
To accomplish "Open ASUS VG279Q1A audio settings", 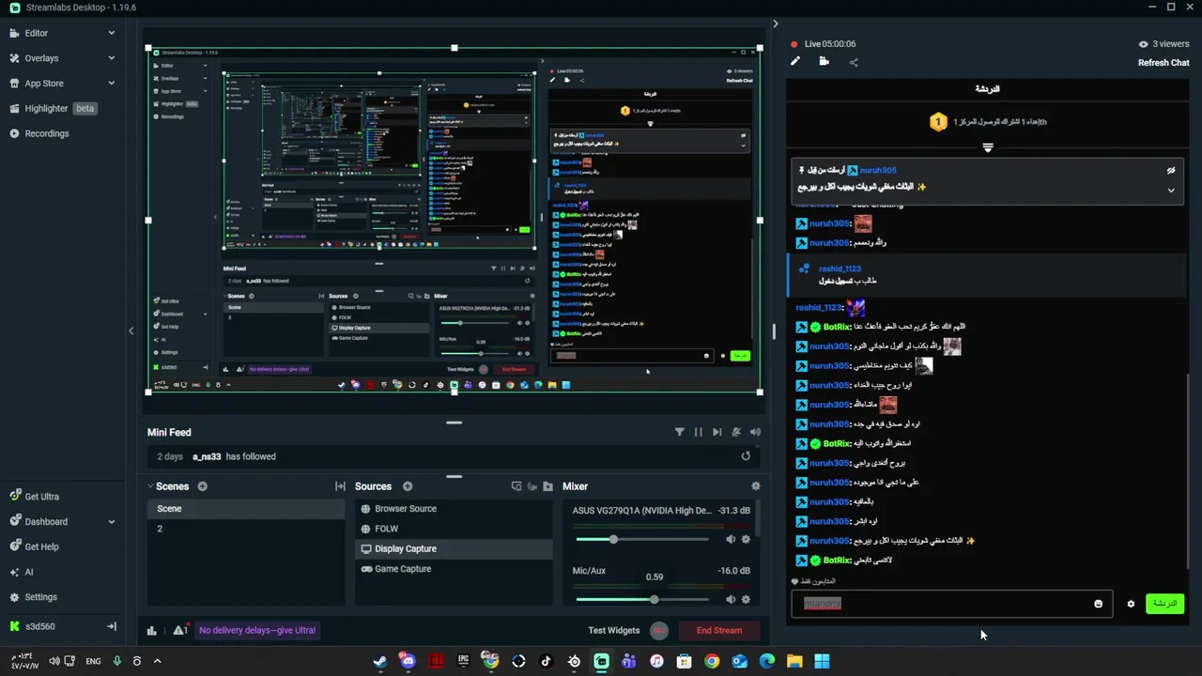I will pos(746,539).
